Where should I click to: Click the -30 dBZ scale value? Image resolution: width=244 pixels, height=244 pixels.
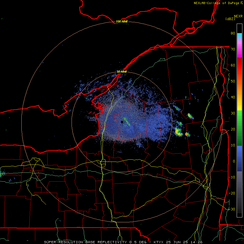click(x=232, y=209)
